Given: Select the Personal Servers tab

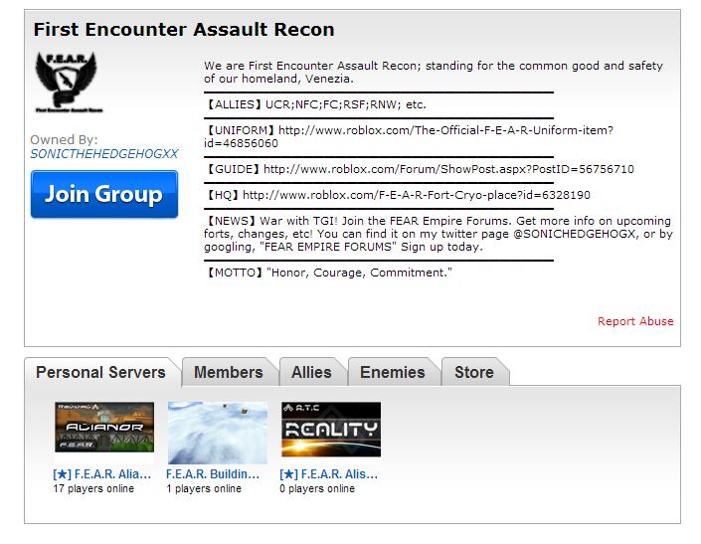Looking at the screenshot, I should [x=100, y=373].
